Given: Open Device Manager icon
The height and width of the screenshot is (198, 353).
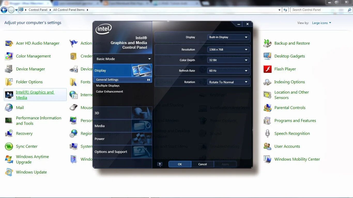Looking at the screenshot, I should coord(9,69).
